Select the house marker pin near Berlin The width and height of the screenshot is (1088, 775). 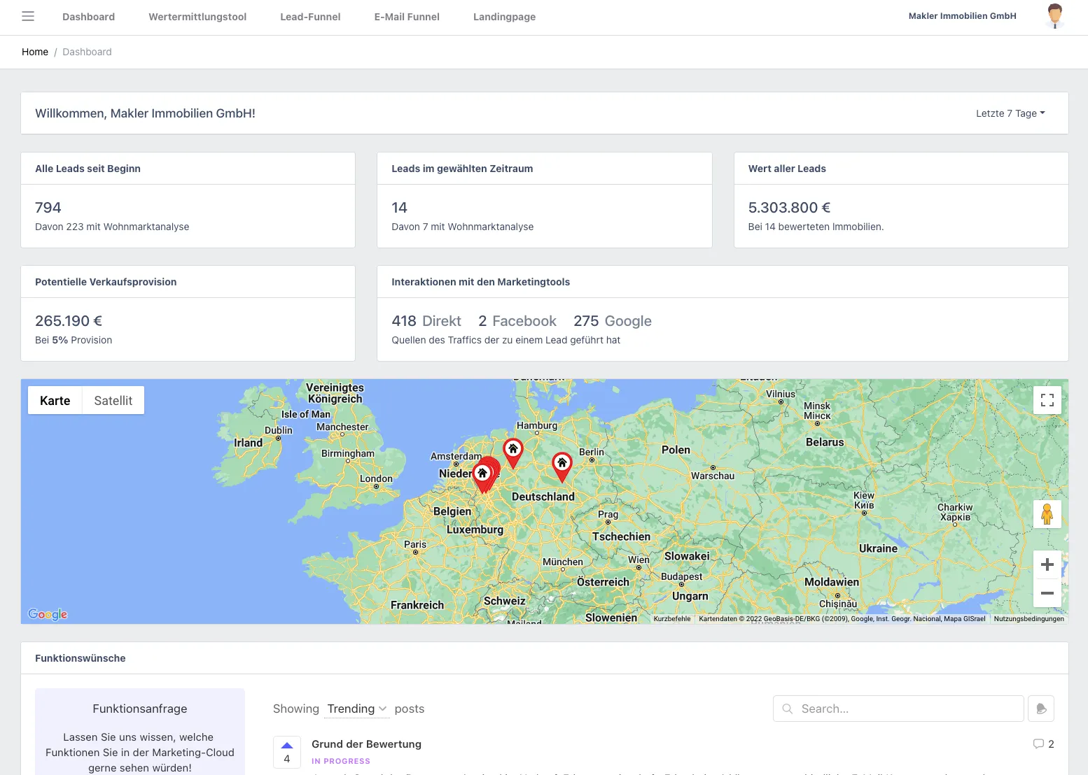(x=562, y=464)
